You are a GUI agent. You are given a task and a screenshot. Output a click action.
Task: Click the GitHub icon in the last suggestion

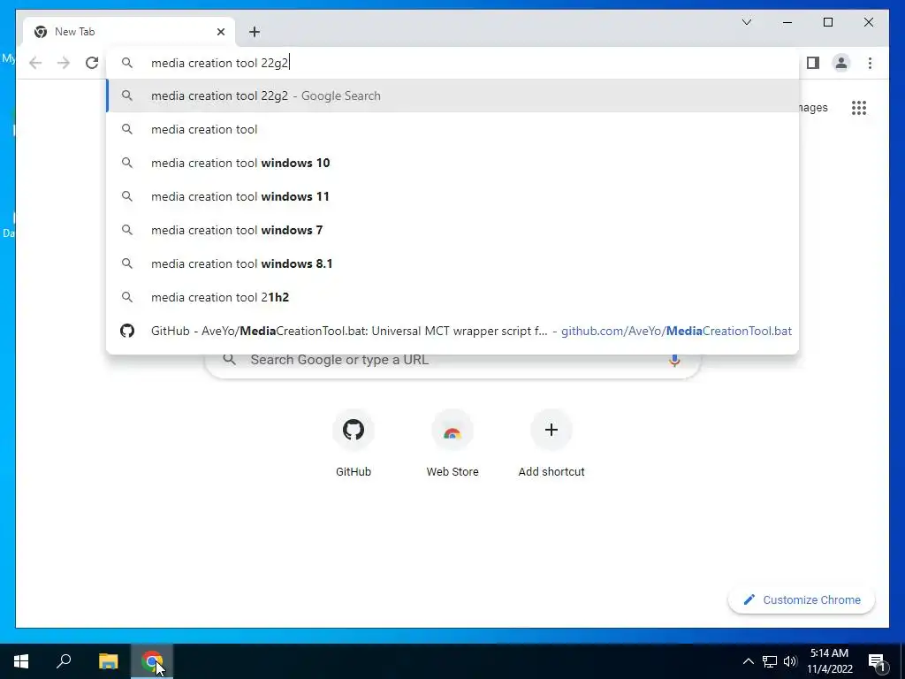(127, 331)
